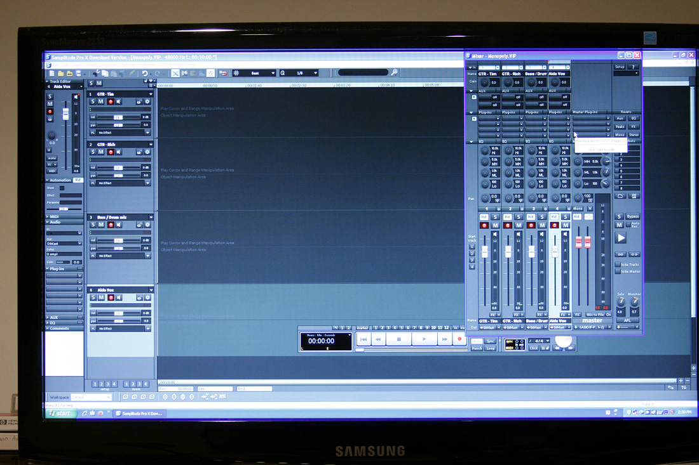This screenshot has height=465, width=699.
Task: Click the New project icon in toolbar
Action: pos(51,73)
